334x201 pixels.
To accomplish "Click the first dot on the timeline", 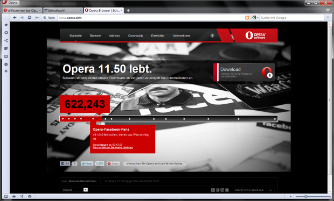I will pyautogui.click(x=63, y=119).
